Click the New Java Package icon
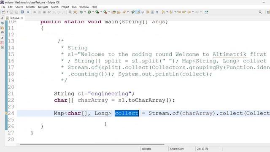Screen dimensions: 270x152 coord(114,12)
